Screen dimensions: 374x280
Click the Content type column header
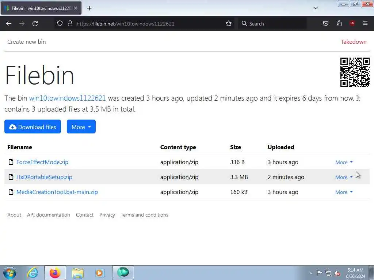pos(178,147)
